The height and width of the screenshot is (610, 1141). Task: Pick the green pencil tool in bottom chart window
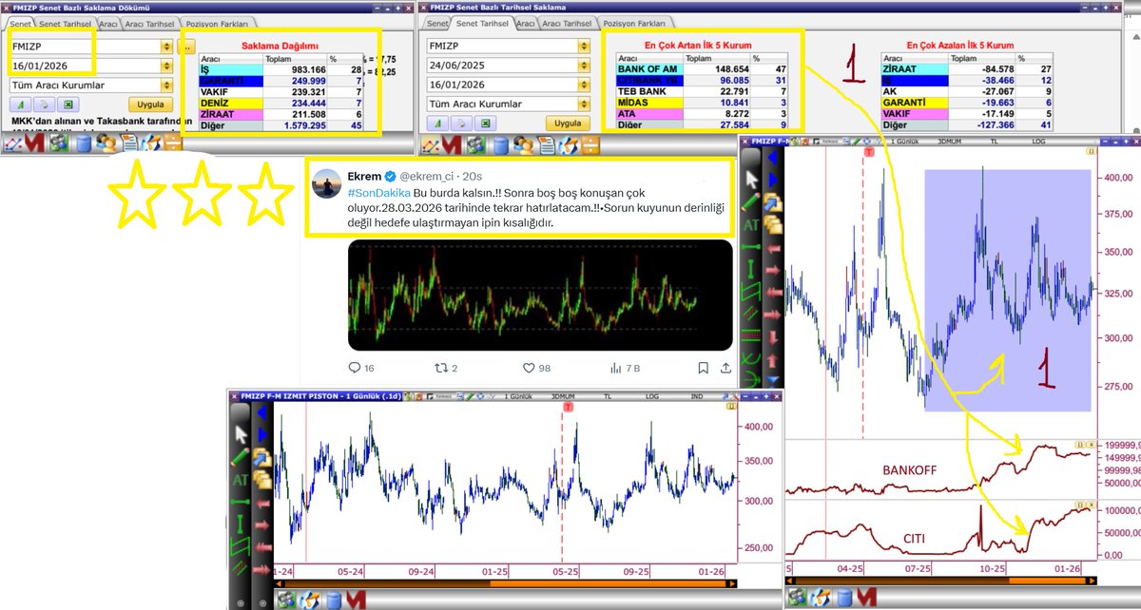coord(241,457)
